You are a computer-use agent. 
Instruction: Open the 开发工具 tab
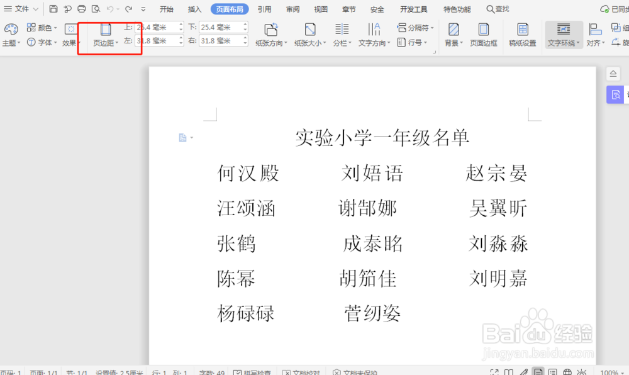pos(414,9)
